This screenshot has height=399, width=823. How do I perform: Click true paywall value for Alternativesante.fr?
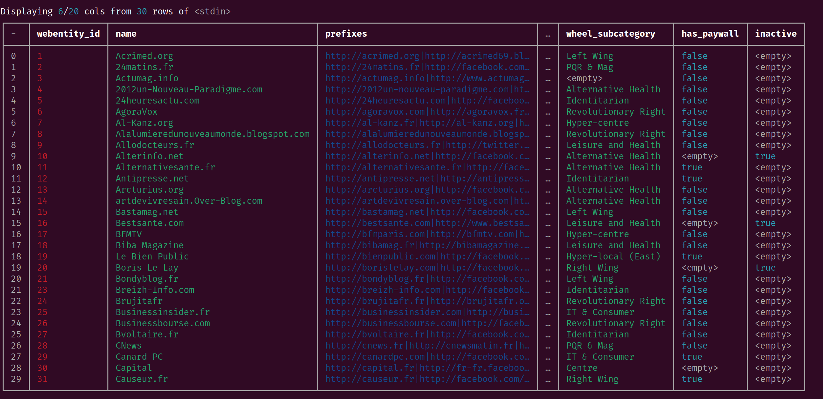(x=692, y=167)
